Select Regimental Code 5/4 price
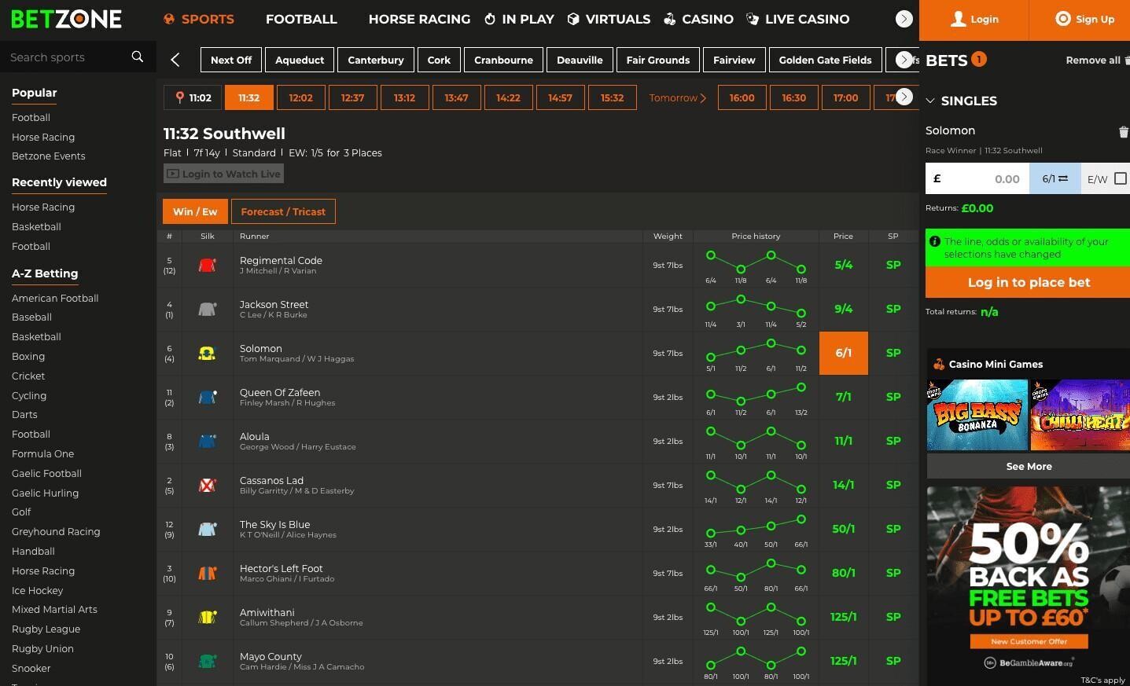1130x686 pixels. [844, 266]
